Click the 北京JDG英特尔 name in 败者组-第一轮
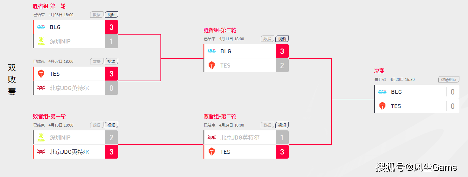Image resolution: width=468 pixels, height=177 pixels. (x=69, y=152)
